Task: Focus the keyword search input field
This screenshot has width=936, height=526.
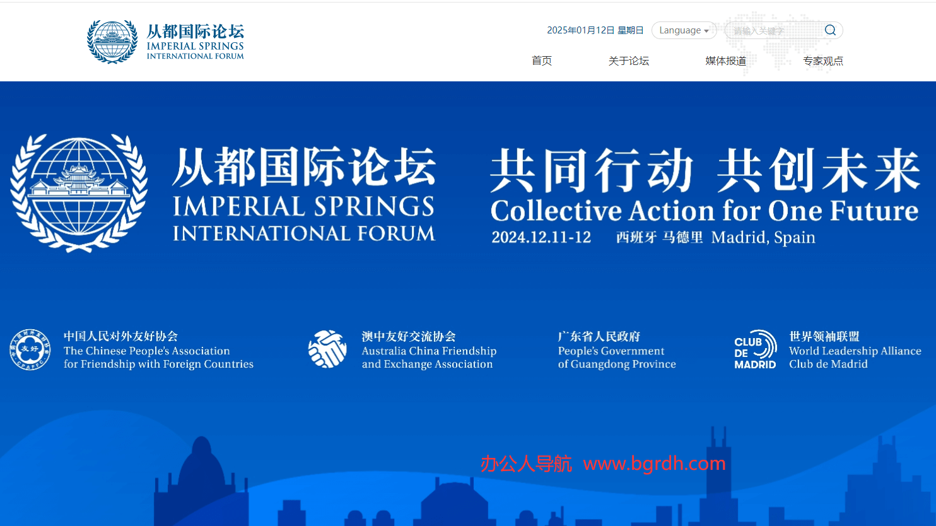Action: tap(775, 30)
